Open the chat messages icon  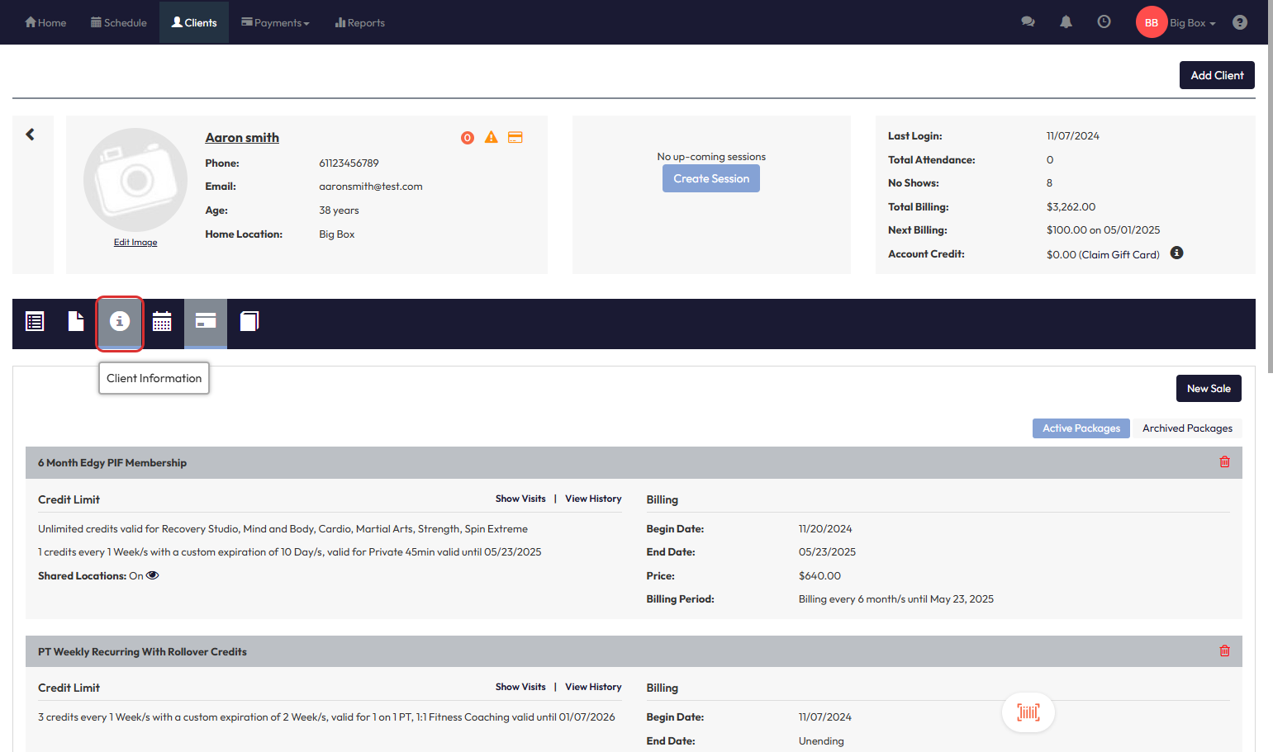[1028, 22]
